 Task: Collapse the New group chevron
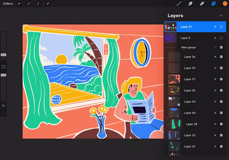coord(215,47)
